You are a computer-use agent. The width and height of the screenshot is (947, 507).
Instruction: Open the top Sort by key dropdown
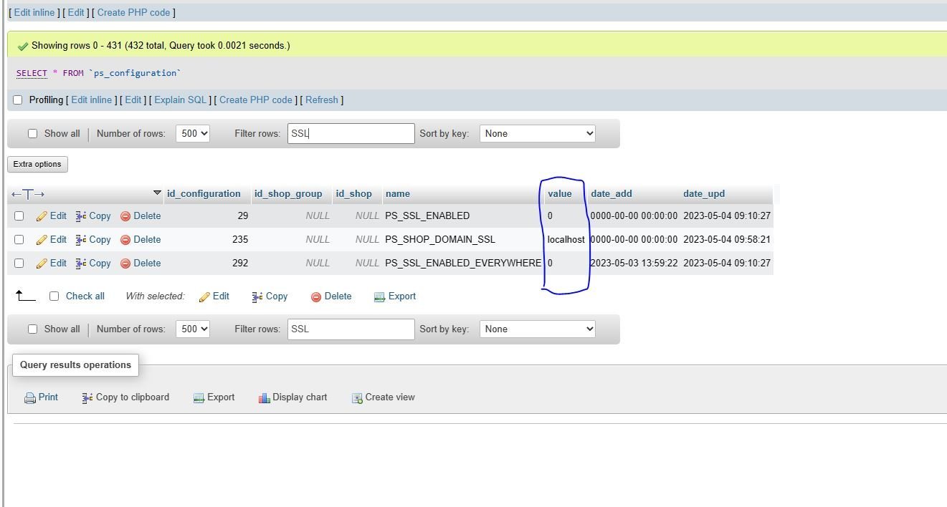538,133
